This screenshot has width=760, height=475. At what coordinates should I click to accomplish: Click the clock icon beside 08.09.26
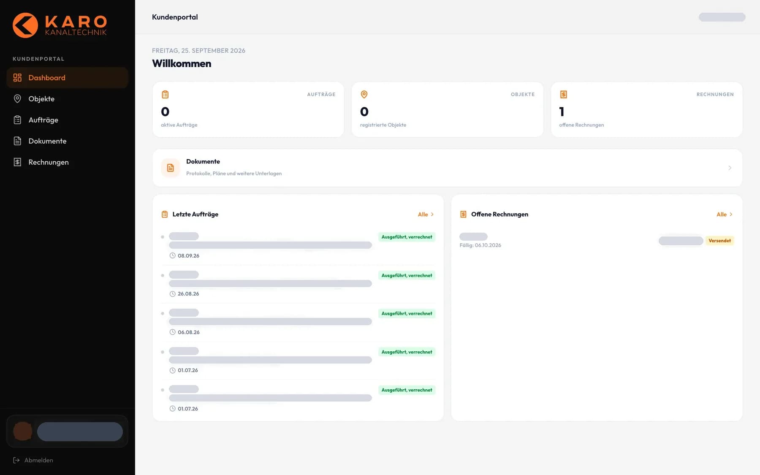172,256
